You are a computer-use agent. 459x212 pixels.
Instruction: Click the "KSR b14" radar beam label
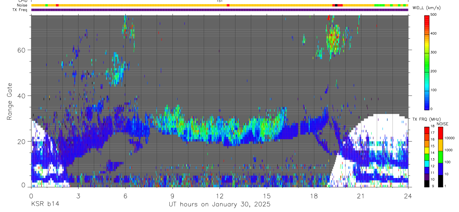click(45, 204)
